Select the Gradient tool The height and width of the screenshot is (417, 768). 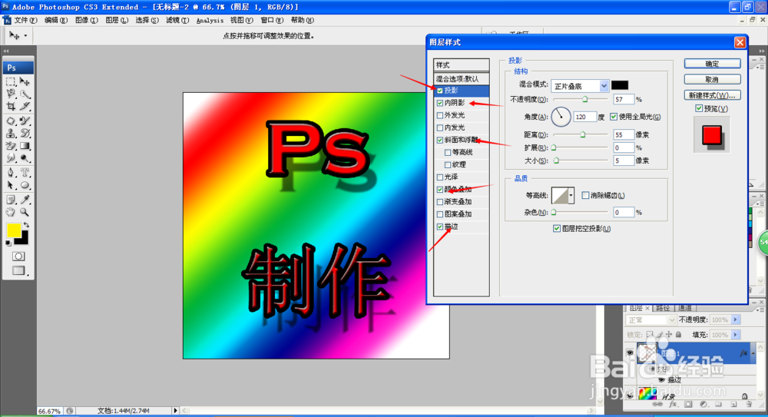(x=25, y=146)
